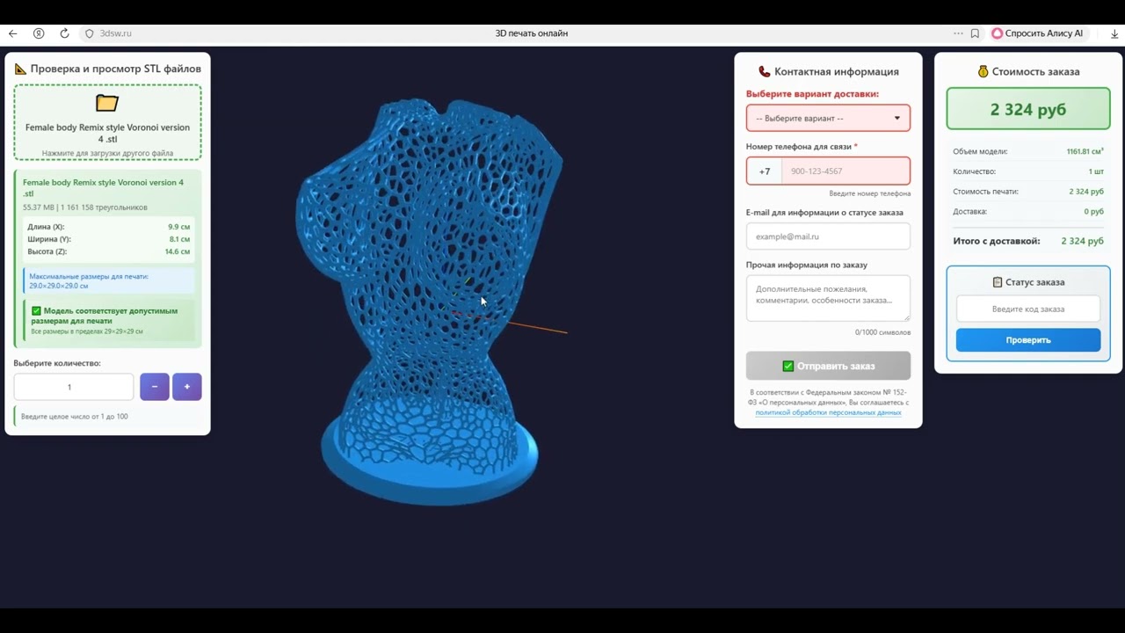This screenshot has width=1125, height=633.
Task: Click the Итого с доставкой total row
Action: click(1028, 241)
